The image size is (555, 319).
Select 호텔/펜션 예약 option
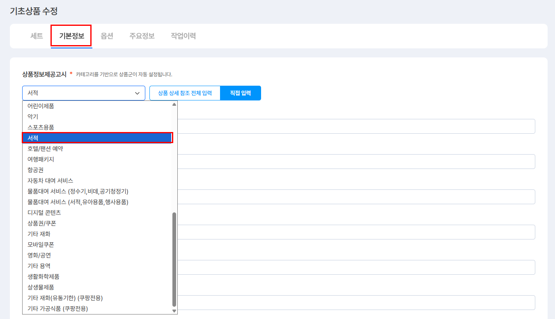[x=45, y=149]
